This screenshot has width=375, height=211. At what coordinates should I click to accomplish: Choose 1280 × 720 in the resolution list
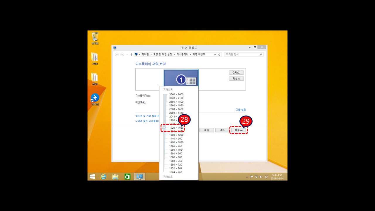point(176,165)
